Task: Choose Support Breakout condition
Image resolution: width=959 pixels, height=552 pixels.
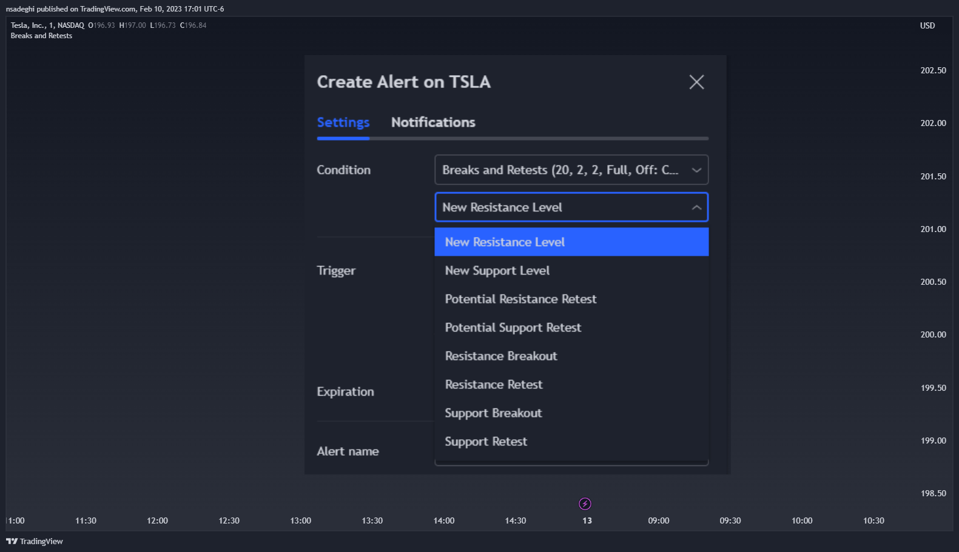Action: point(571,413)
